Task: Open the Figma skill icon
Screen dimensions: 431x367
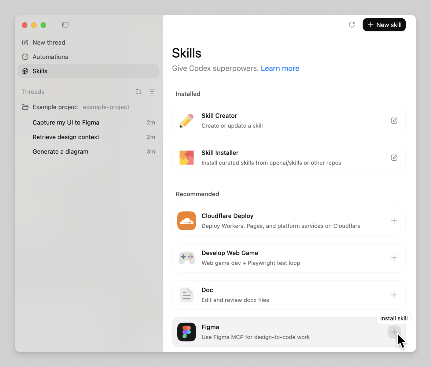Action: [186, 332]
